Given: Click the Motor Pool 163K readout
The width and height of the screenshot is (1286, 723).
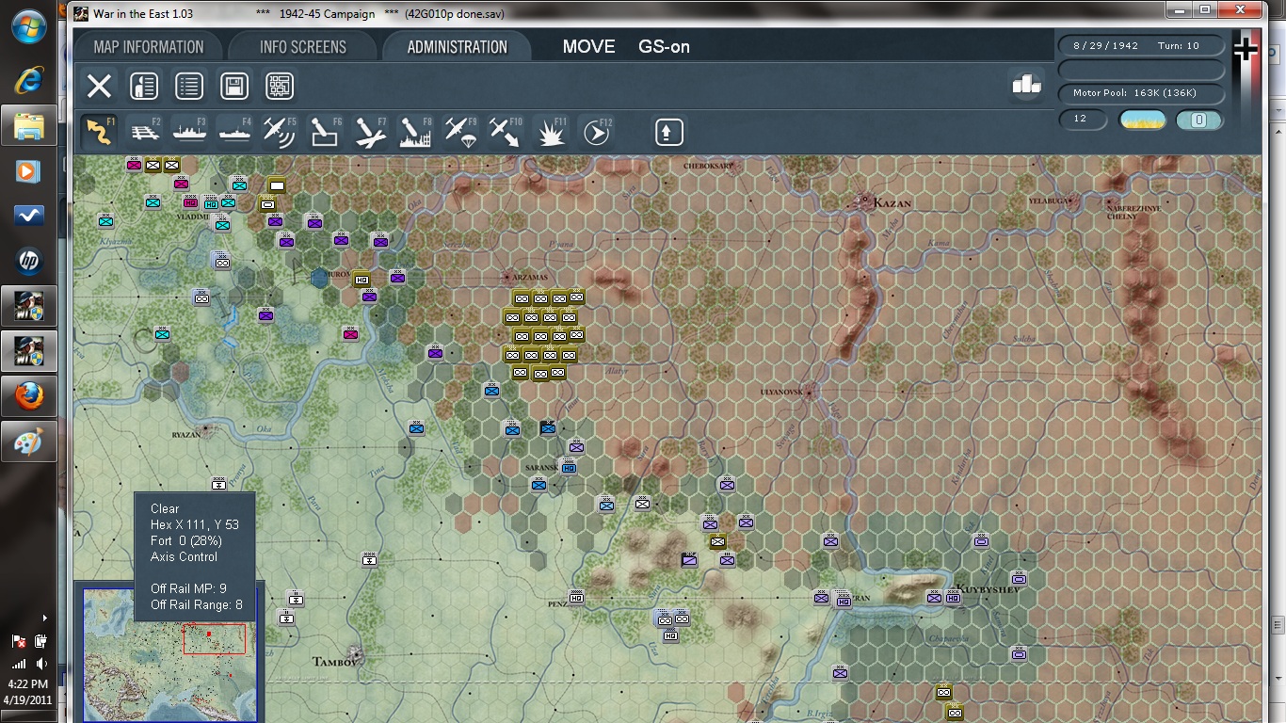Looking at the screenshot, I should coord(1141,93).
